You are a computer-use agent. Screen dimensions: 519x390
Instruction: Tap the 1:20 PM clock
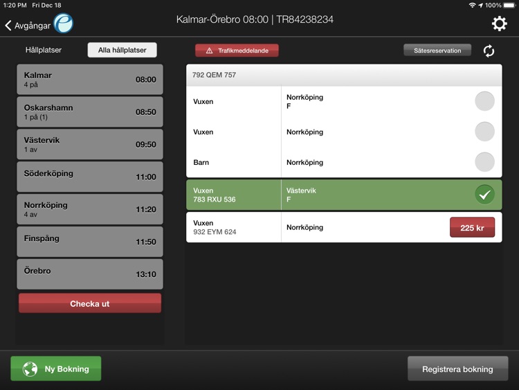click(15, 6)
